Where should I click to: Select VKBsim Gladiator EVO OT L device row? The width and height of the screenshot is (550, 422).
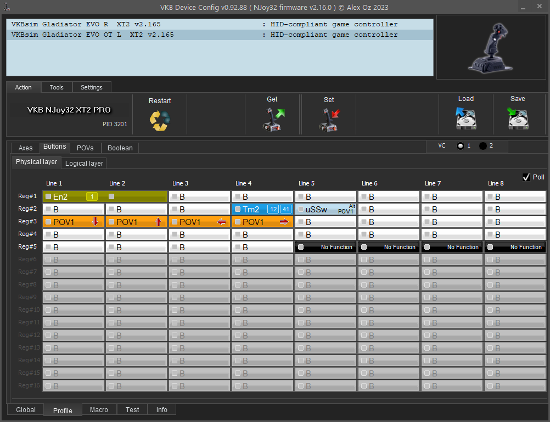220,35
